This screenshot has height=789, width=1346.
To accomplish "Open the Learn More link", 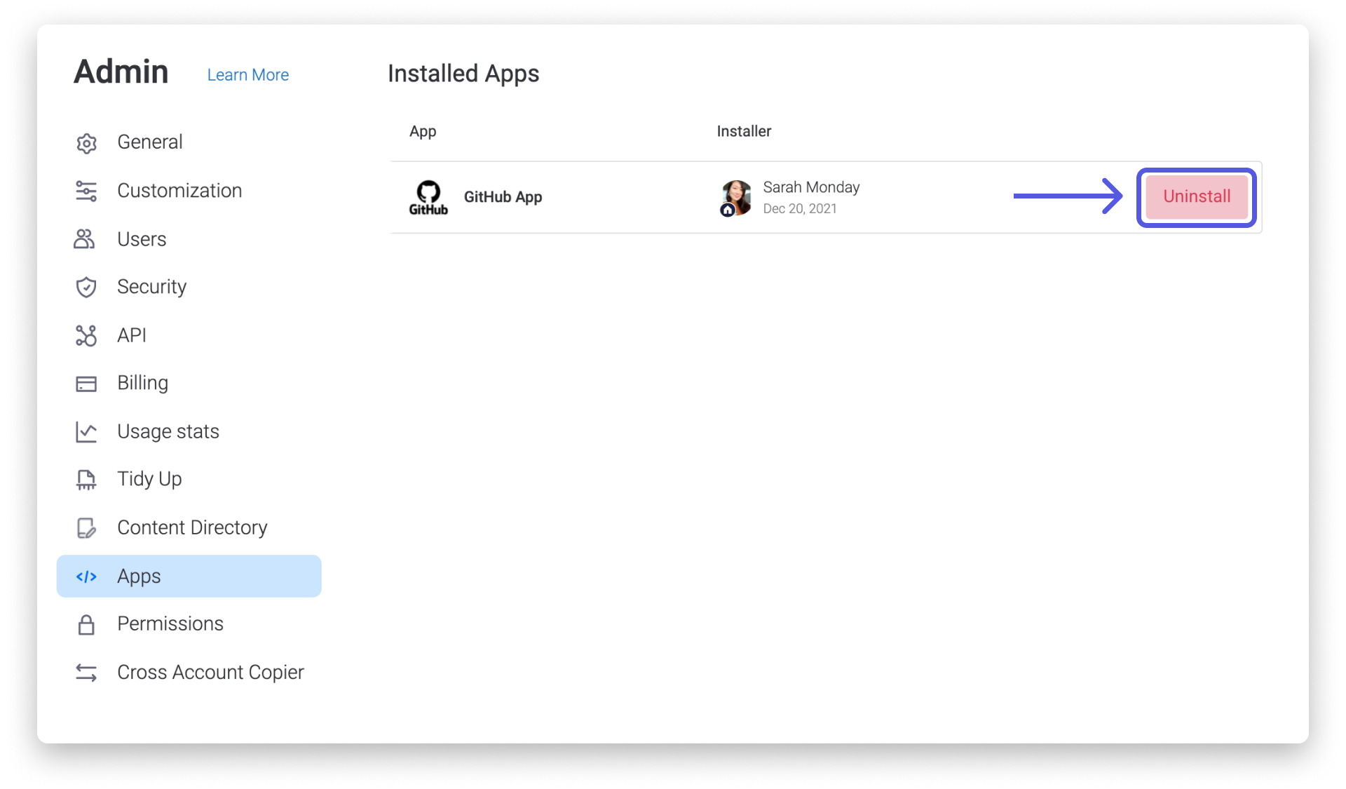I will pos(247,74).
